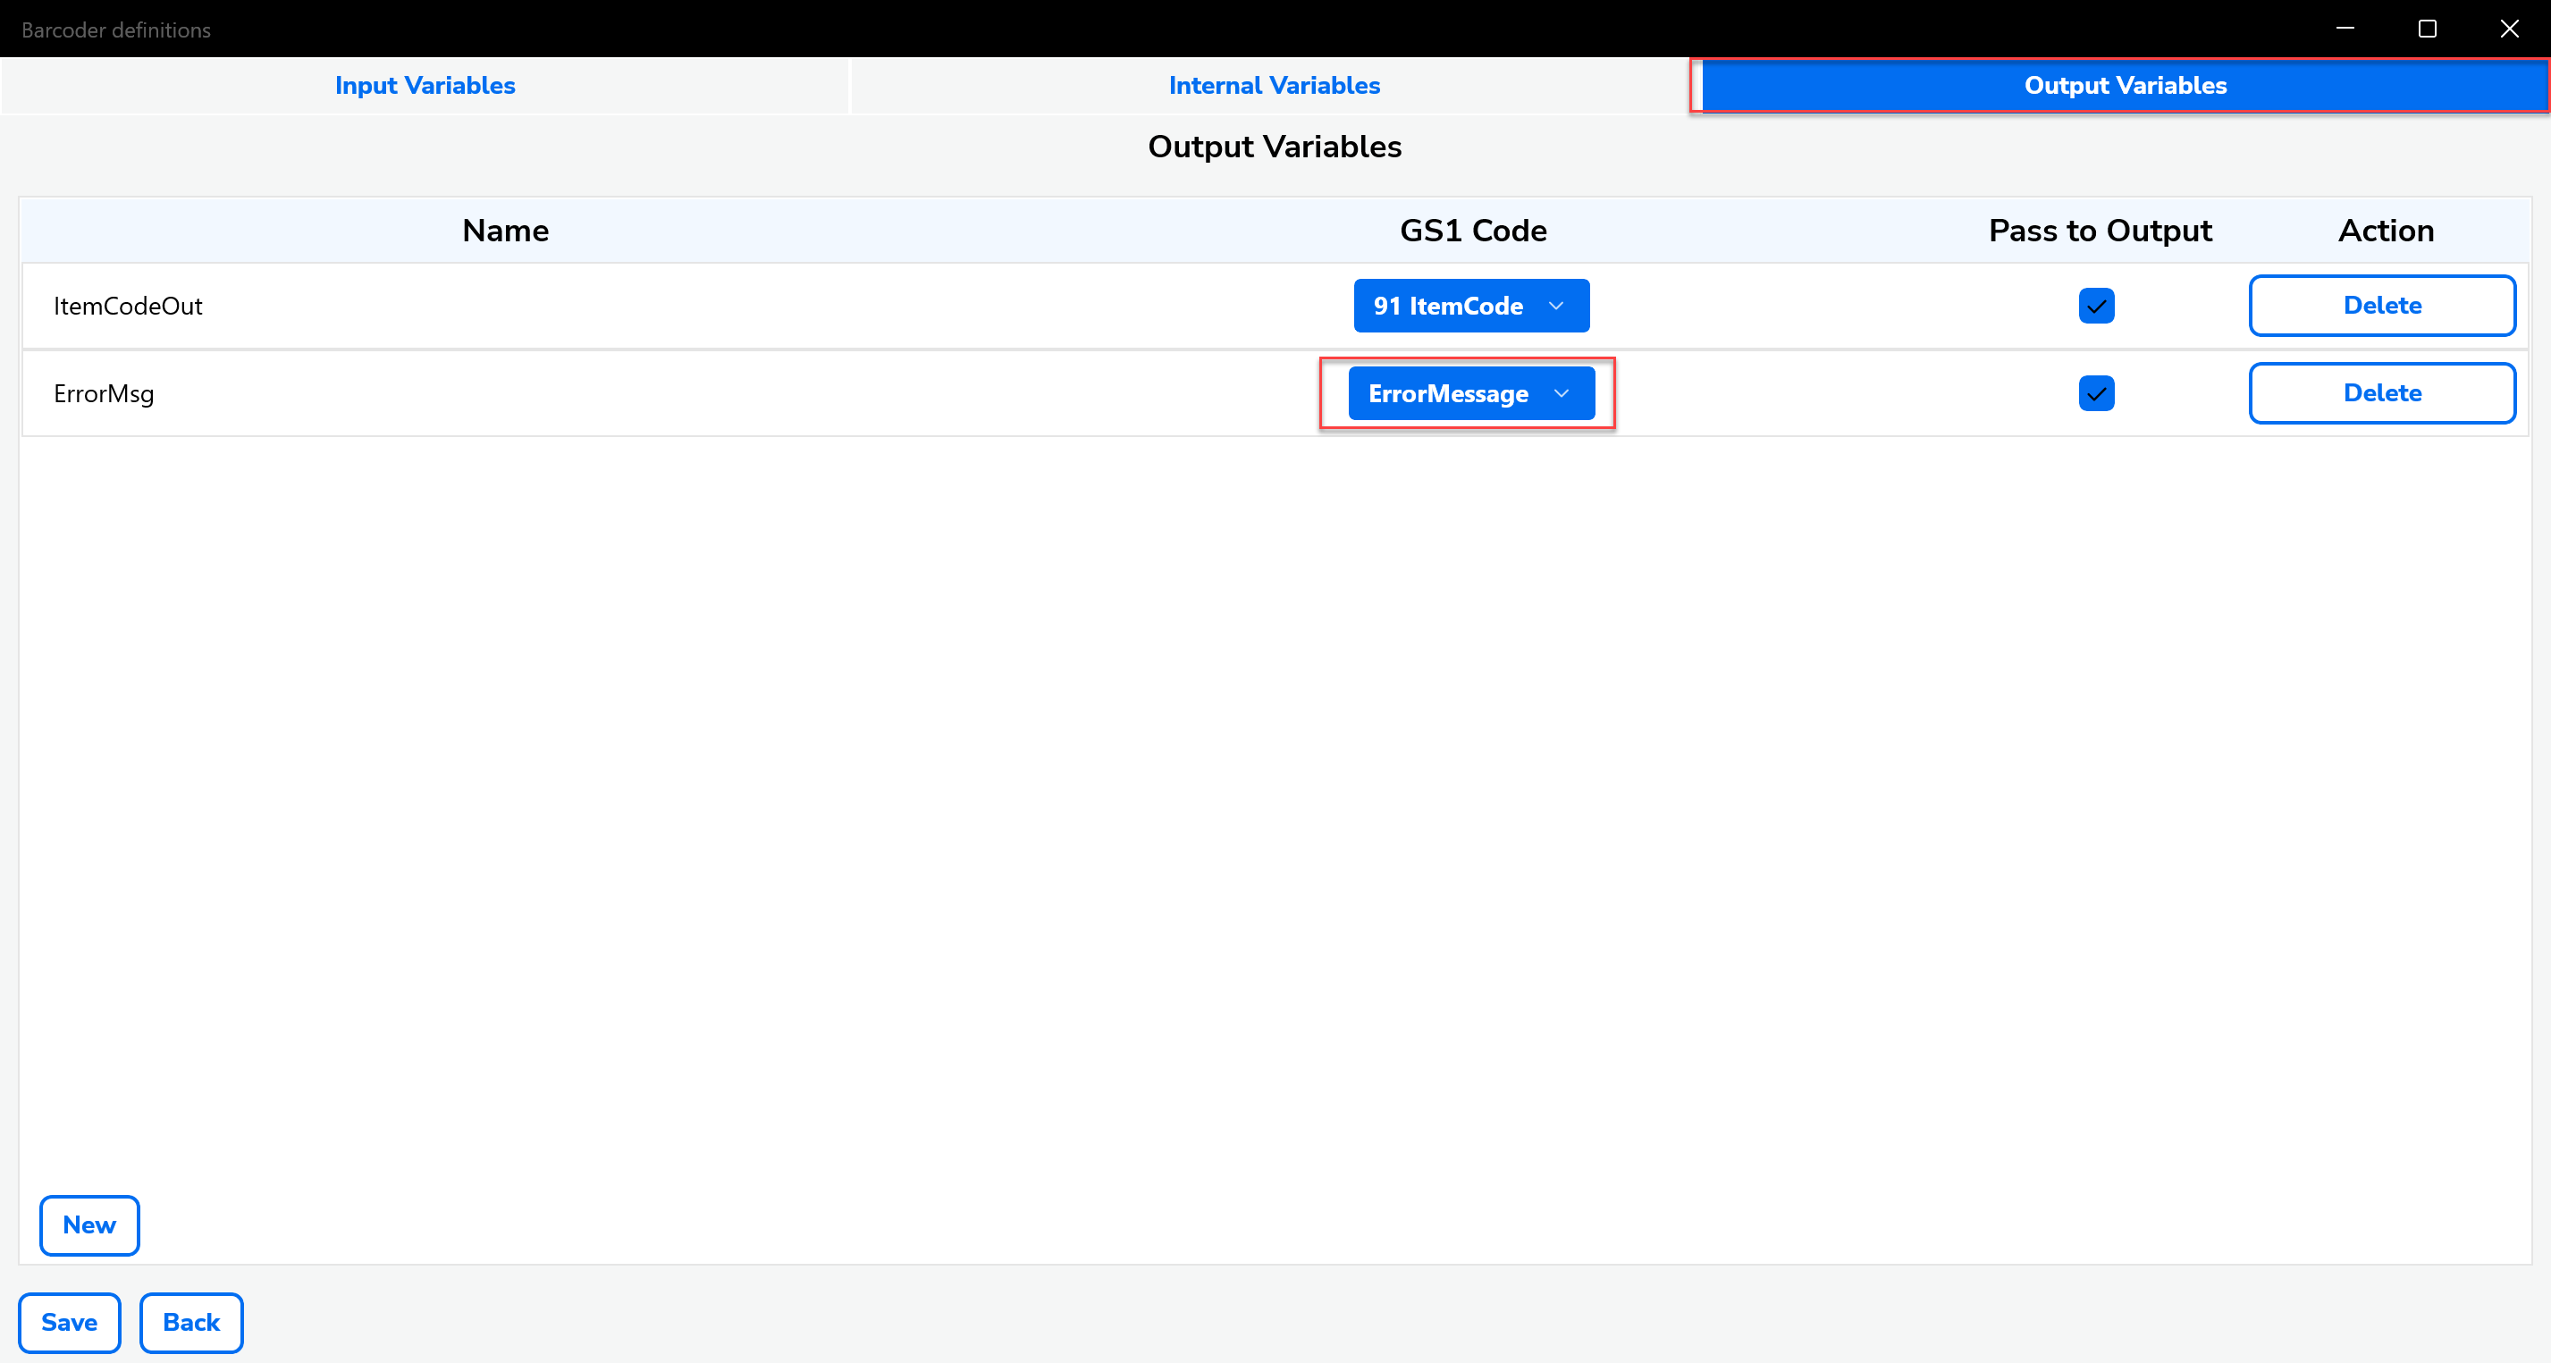Image resolution: width=2551 pixels, height=1363 pixels.
Task: Switch to Input Variables tab
Action: pyautogui.click(x=425, y=86)
